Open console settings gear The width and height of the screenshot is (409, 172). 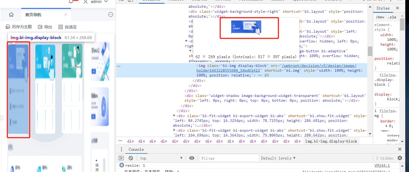tap(400, 158)
